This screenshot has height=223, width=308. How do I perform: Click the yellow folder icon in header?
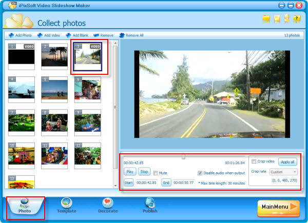[x=266, y=19]
